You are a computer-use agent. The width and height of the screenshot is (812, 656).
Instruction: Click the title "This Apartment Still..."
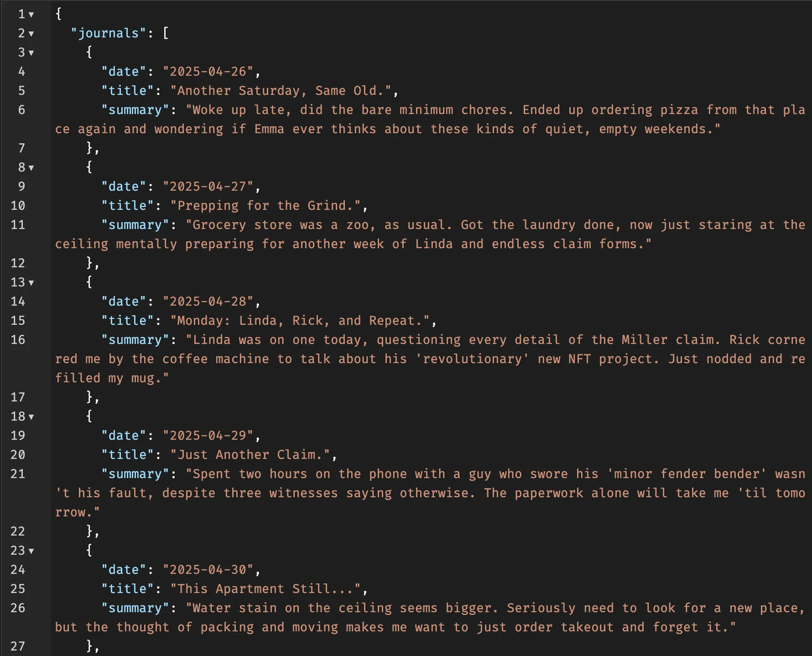(265, 589)
